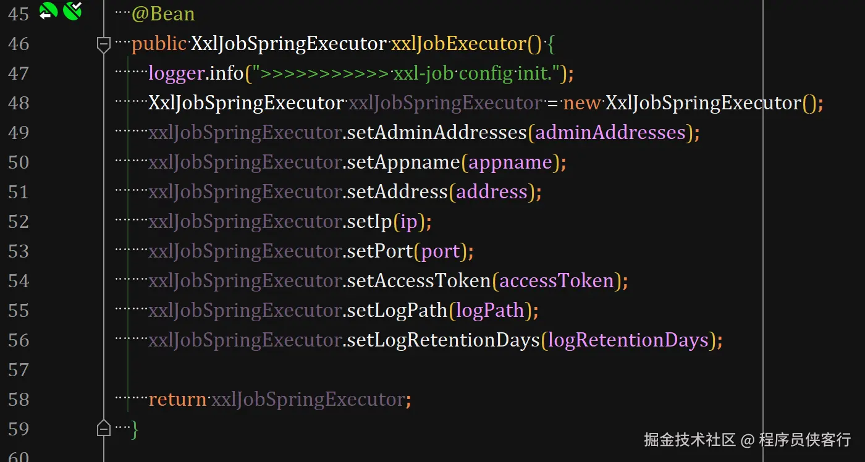This screenshot has height=462, width=865.
Task: Click the Spring bean navigation icon with arrow
Action: 48,10
